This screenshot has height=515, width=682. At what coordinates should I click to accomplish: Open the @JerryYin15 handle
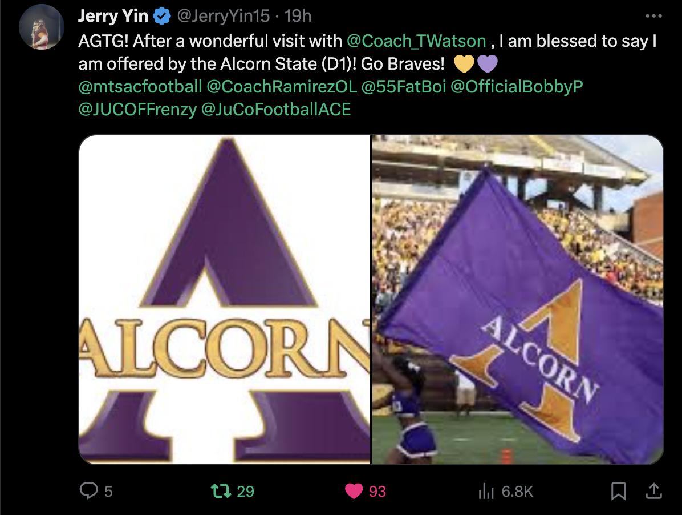click(x=224, y=16)
